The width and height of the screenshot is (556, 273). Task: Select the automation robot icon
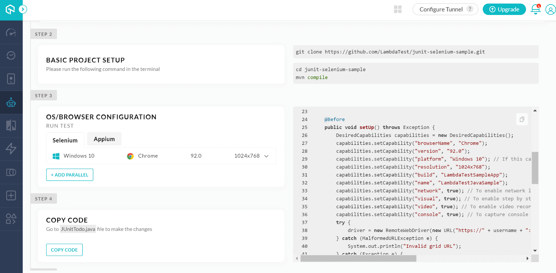click(x=11, y=103)
